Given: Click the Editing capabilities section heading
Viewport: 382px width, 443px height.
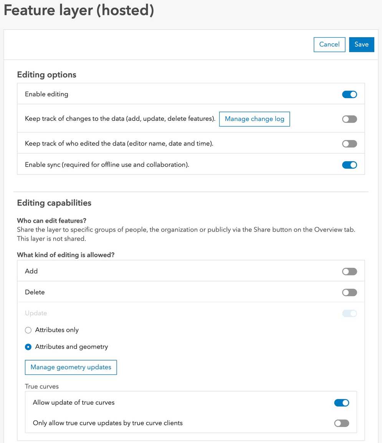Looking at the screenshot, I should [x=54, y=203].
